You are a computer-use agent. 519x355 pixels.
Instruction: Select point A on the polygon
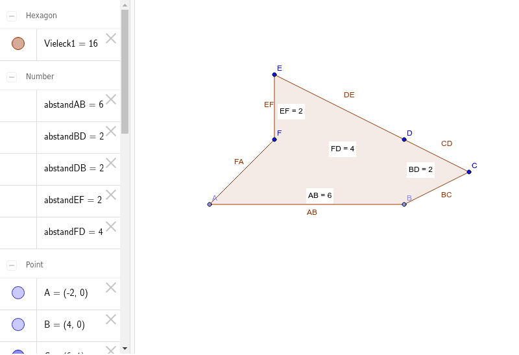coord(210,204)
